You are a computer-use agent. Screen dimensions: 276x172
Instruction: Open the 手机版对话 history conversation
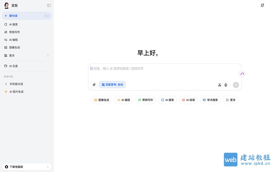27,84
